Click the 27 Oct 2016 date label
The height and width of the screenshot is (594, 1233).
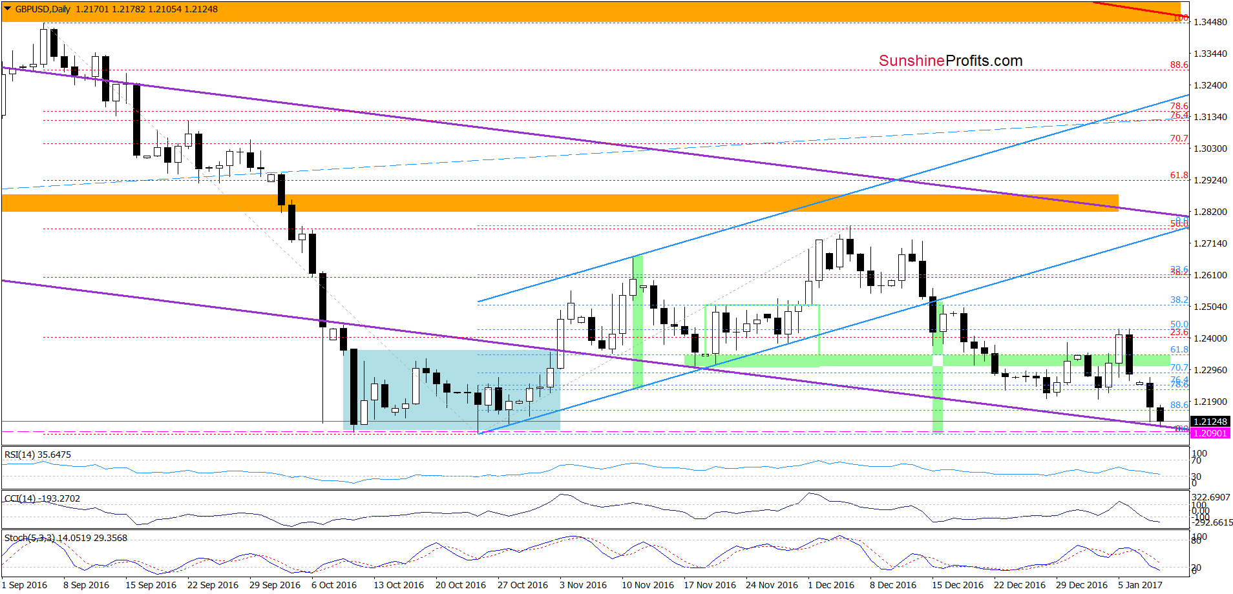523,585
